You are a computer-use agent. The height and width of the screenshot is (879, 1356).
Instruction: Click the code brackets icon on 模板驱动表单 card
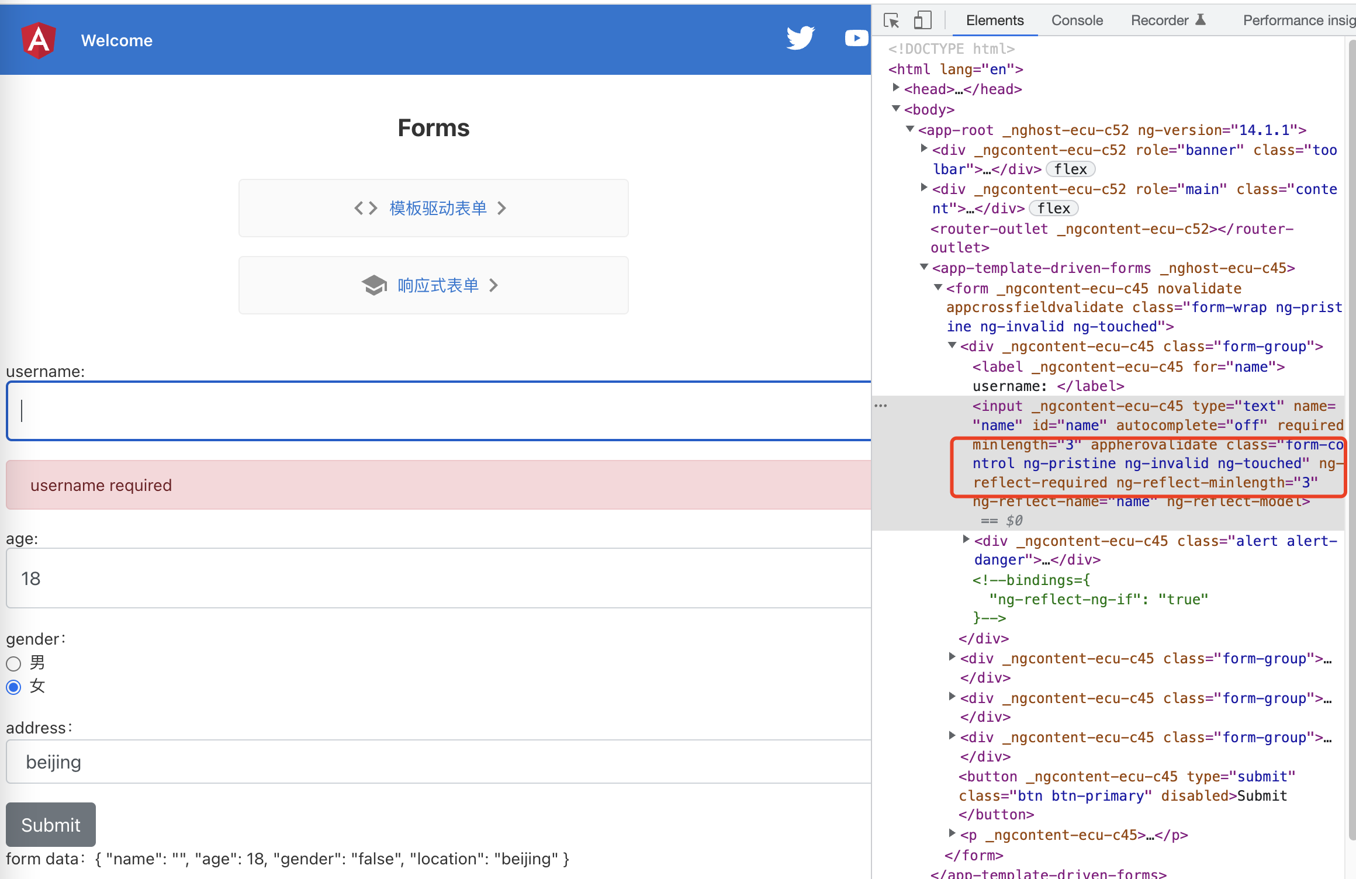(366, 208)
